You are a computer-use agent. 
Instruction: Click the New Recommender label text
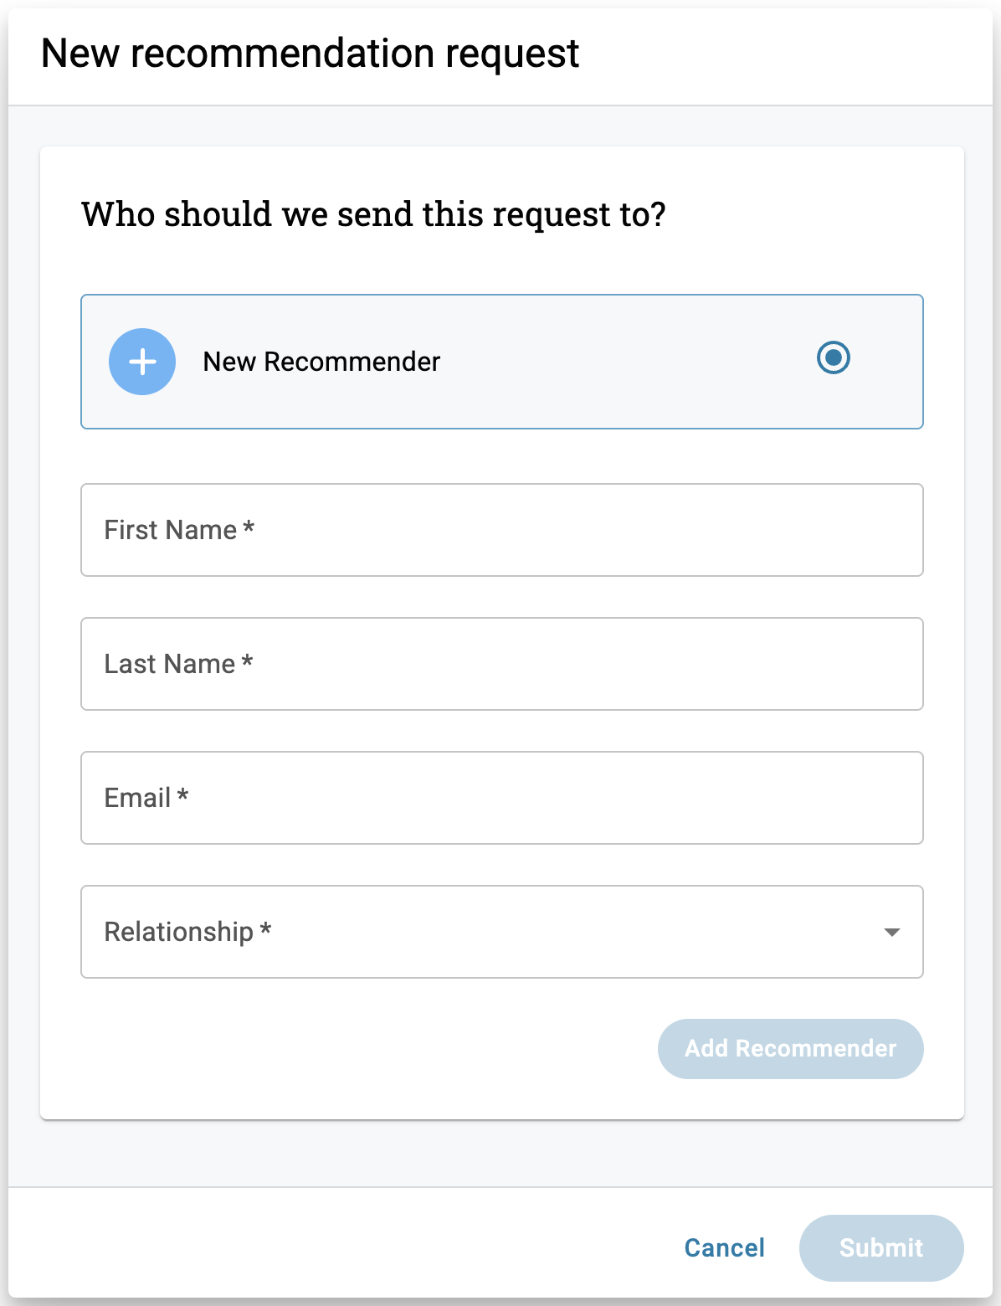click(x=321, y=362)
